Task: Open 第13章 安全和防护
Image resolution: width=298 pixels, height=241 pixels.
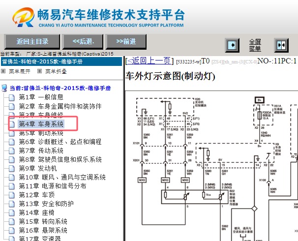Action: pyautogui.click(x=46, y=204)
